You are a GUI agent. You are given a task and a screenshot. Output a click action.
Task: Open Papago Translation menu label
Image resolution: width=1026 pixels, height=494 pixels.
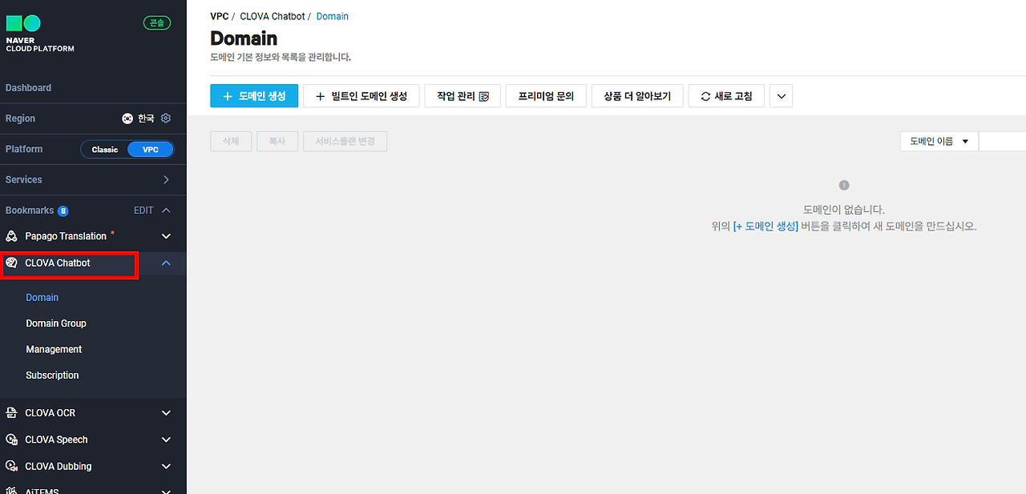66,236
